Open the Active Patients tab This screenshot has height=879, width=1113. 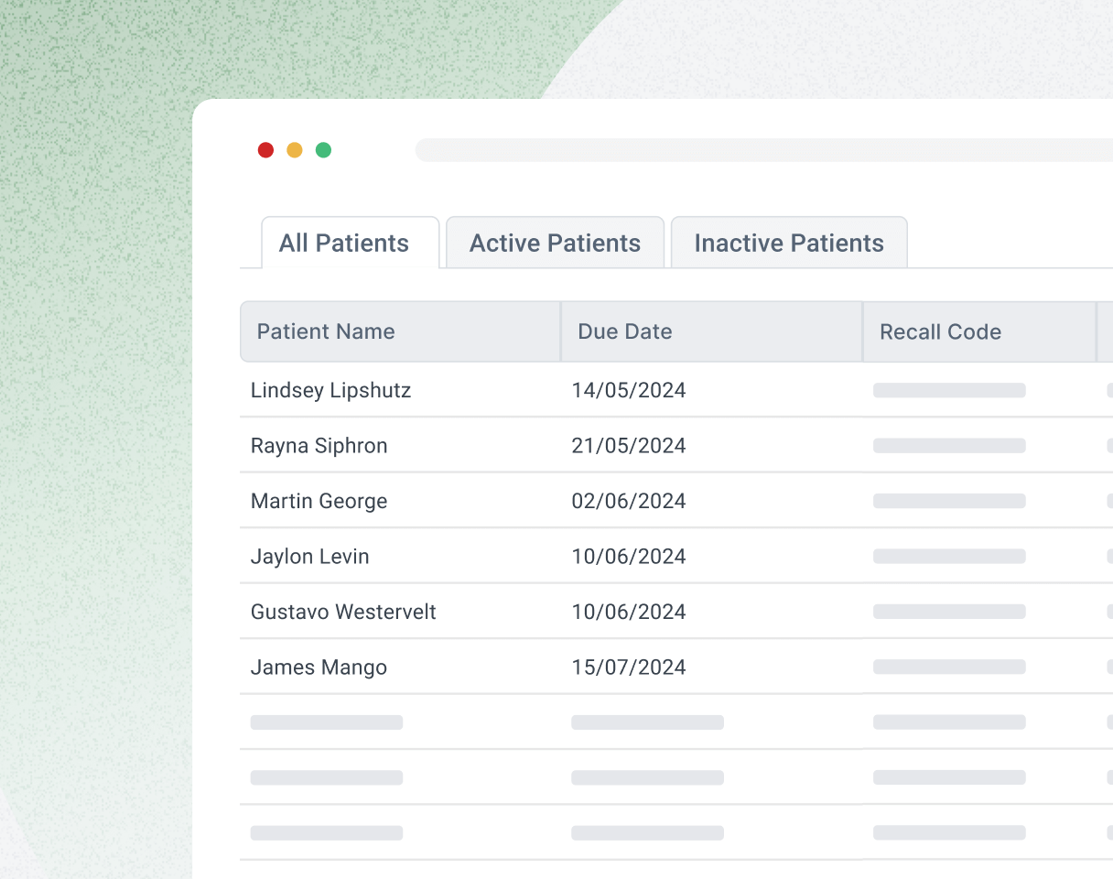tap(555, 244)
